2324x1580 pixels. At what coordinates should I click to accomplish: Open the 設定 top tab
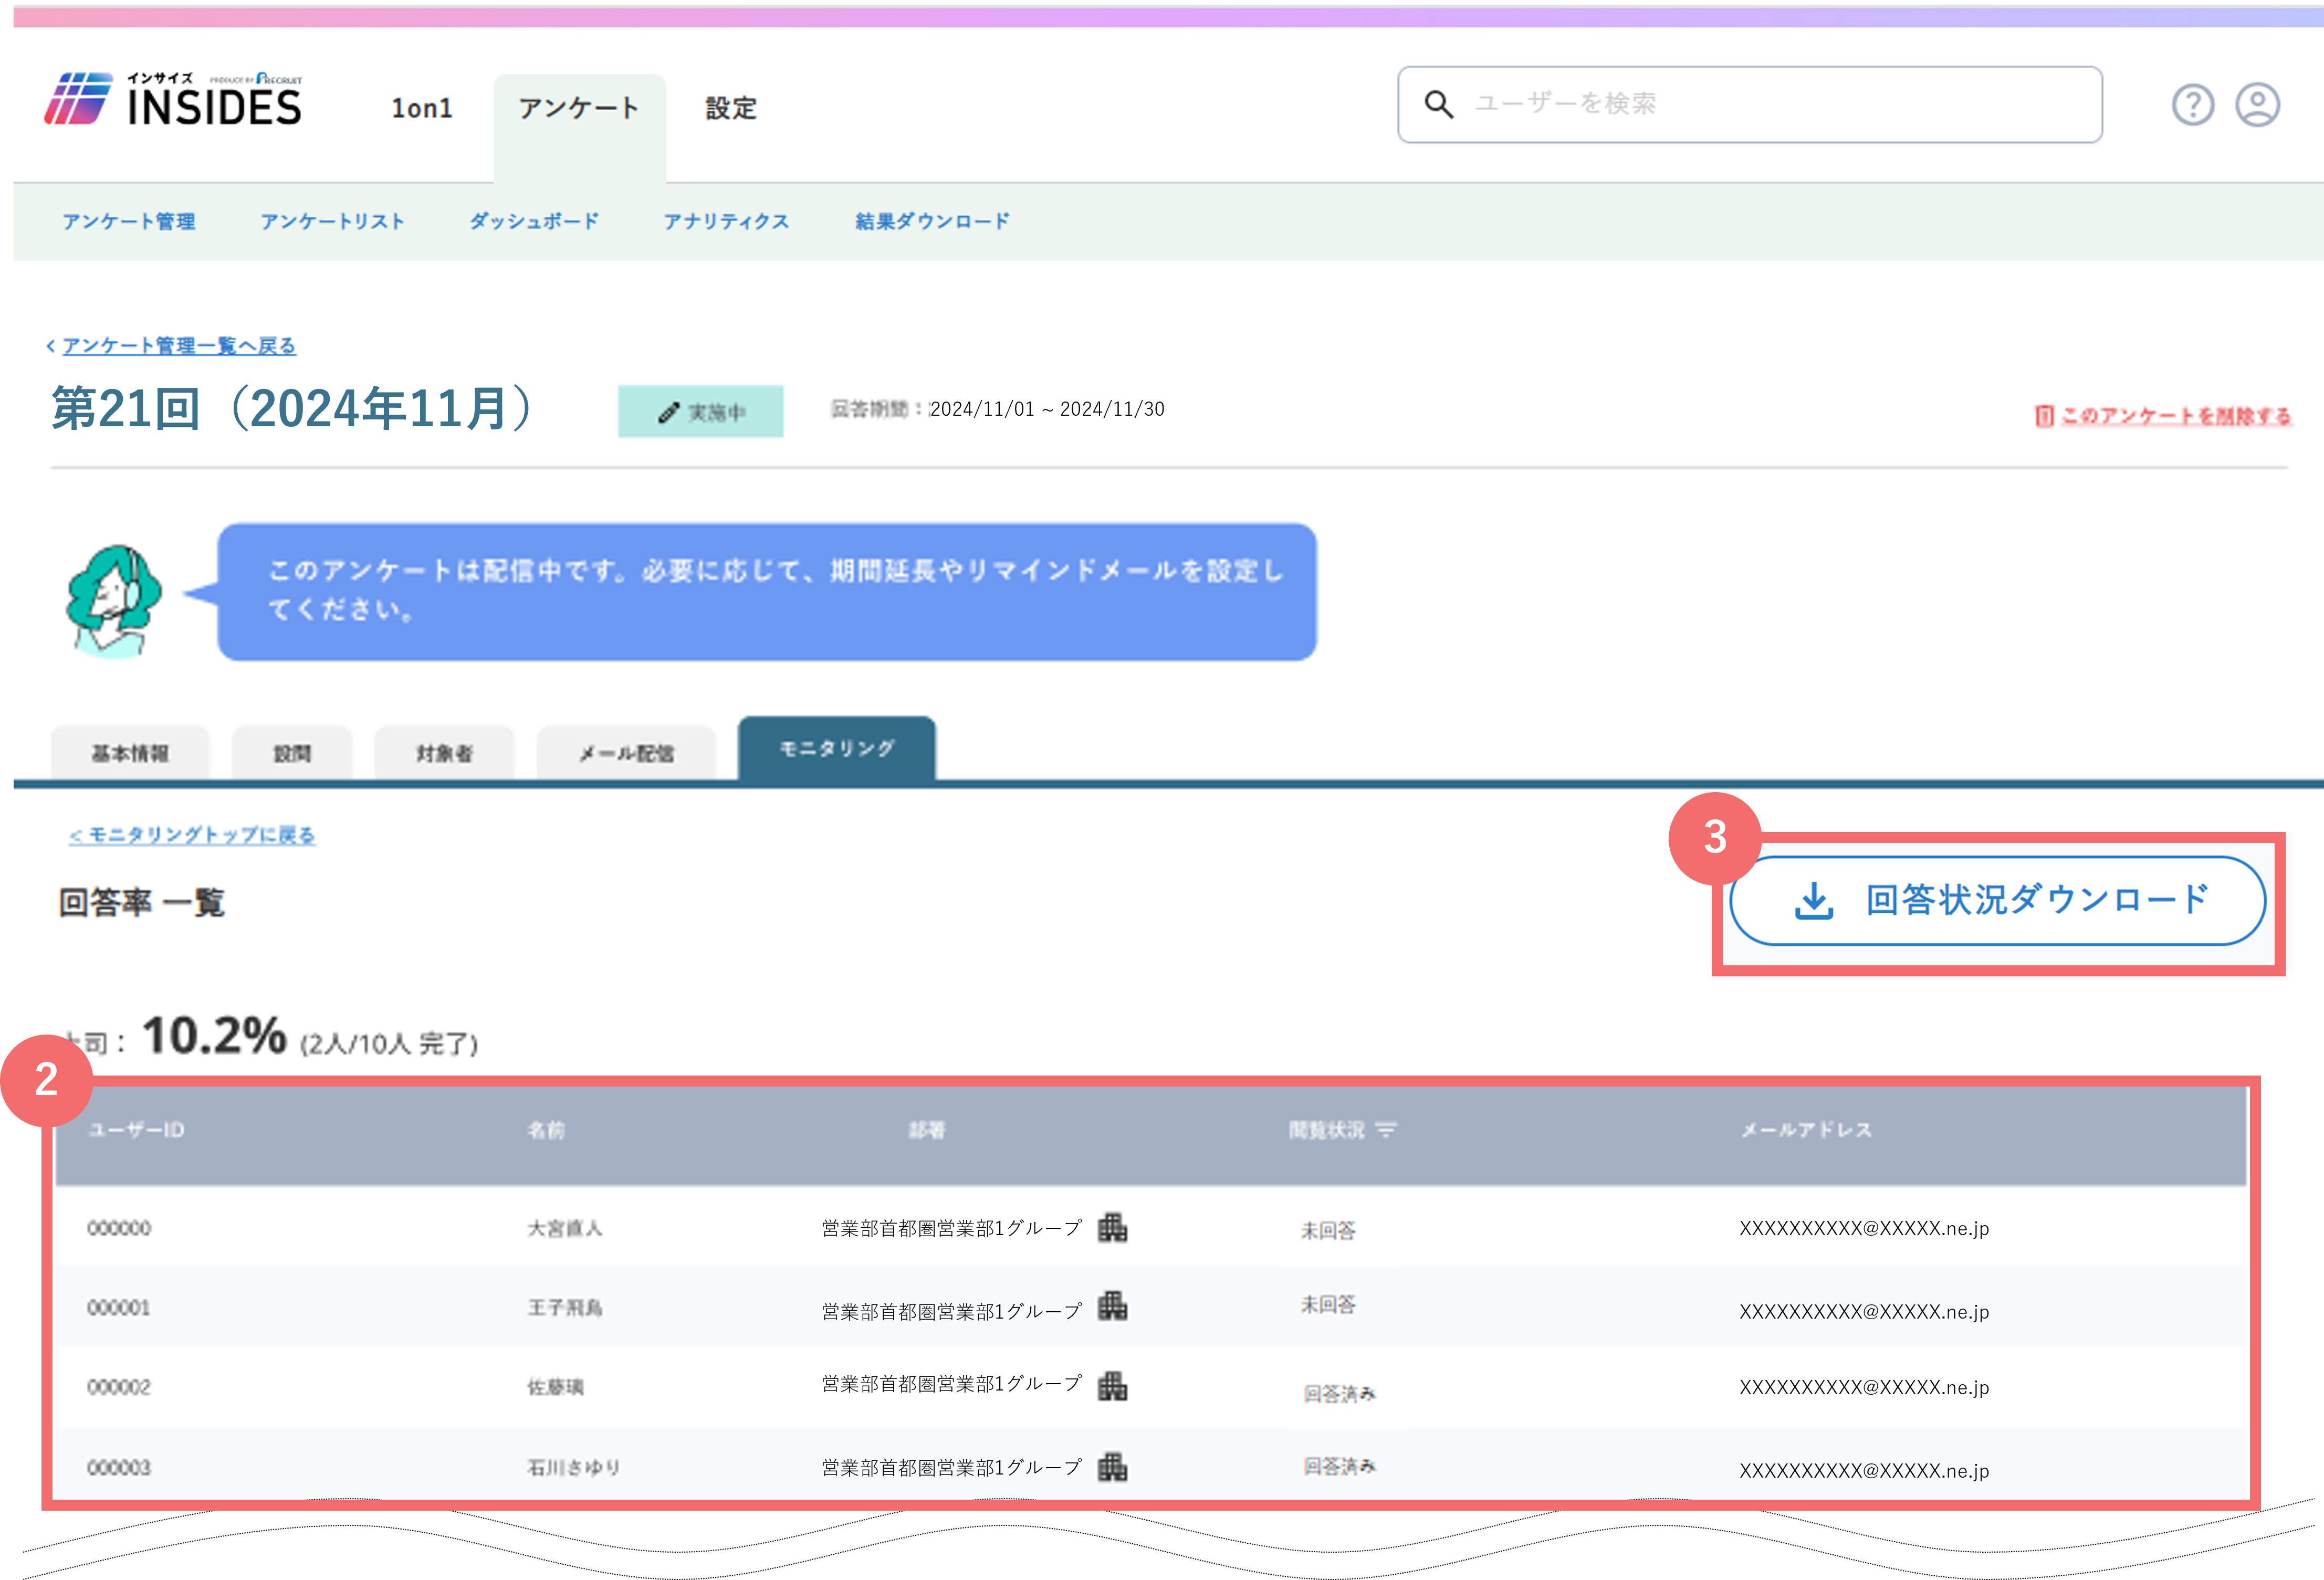731,108
